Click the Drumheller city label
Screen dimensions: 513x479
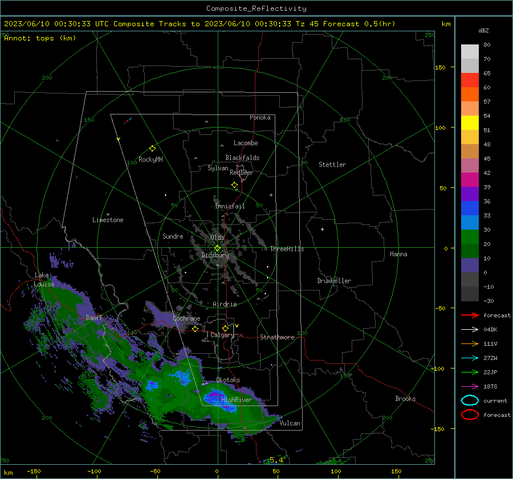334,281
